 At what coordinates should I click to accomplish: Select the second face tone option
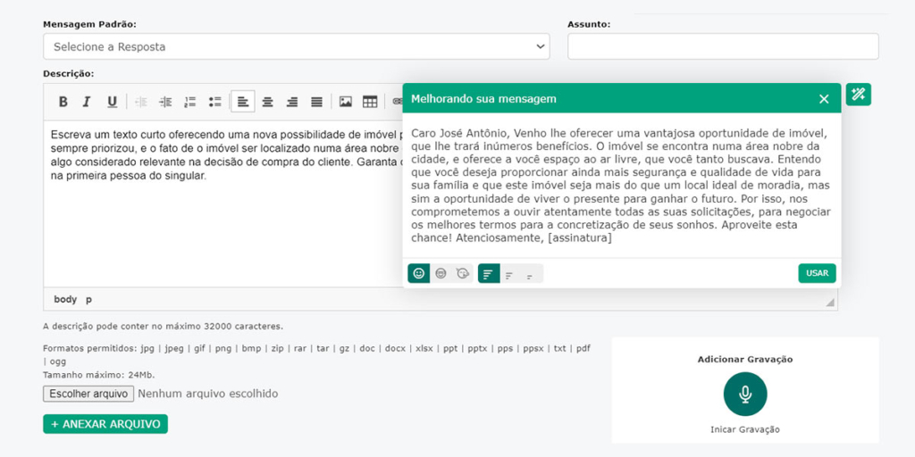pos(441,273)
